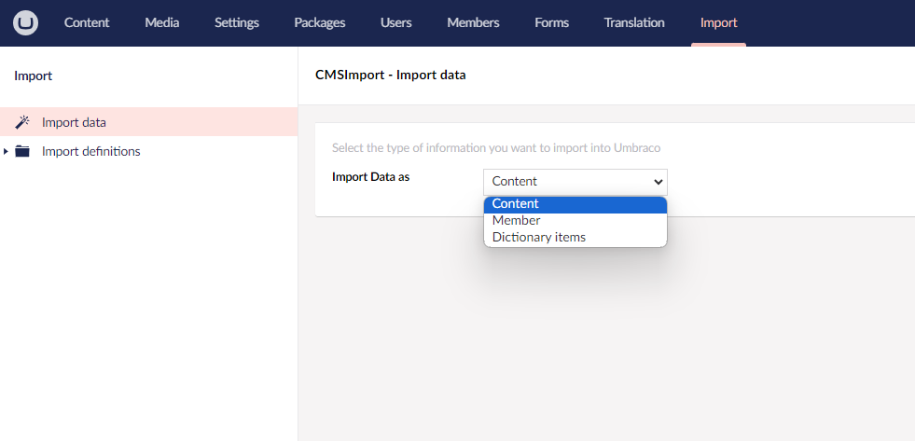Select the Import data magic wand icon
The width and height of the screenshot is (915, 441).
click(22, 122)
